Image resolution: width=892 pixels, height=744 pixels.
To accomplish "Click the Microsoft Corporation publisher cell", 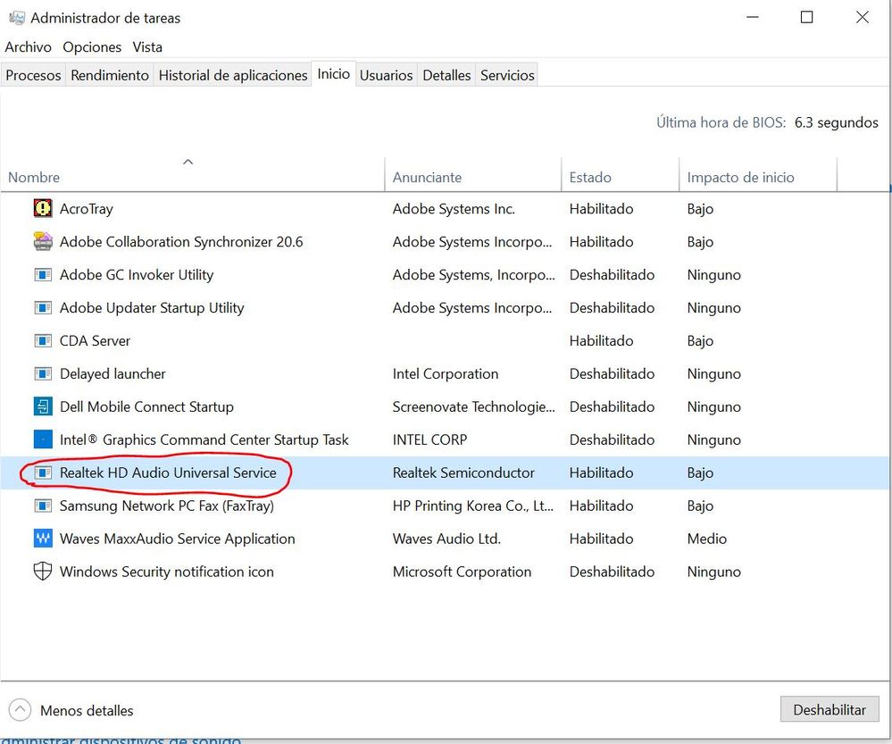I will pos(462,573).
